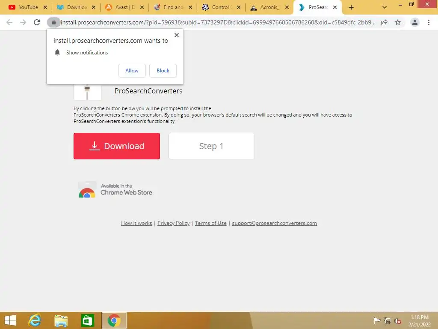Close the YouTube tab
Viewport: 438px width, 329px height.
(45, 7)
